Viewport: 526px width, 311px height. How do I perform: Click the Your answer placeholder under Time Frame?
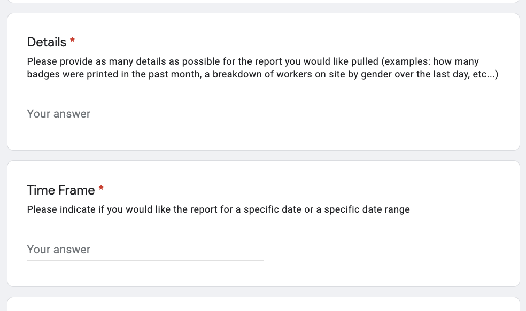[59, 250]
